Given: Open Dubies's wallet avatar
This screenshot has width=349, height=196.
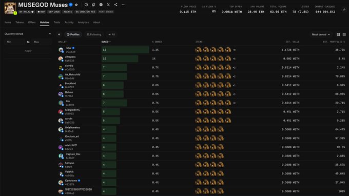Looking at the screenshot, I should coord(61,94).
